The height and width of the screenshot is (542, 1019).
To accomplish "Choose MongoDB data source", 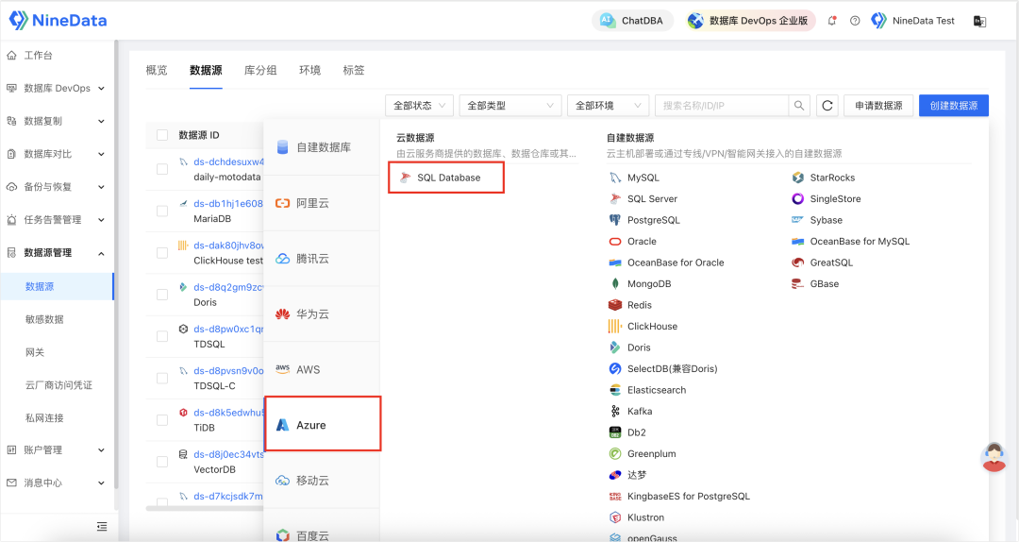I will (640, 283).
